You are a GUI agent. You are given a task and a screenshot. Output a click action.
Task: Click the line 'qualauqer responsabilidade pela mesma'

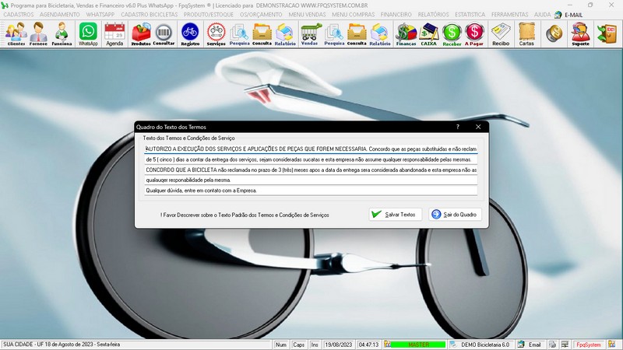coord(311,180)
